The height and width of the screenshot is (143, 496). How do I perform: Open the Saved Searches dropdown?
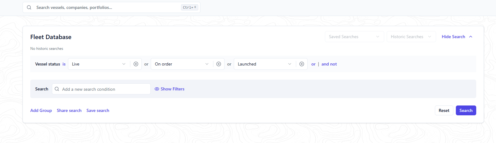tap(354, 37)
